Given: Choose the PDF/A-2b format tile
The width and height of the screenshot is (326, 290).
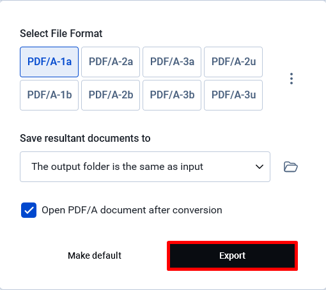Looking at the screenshot, I should point(111,95).
